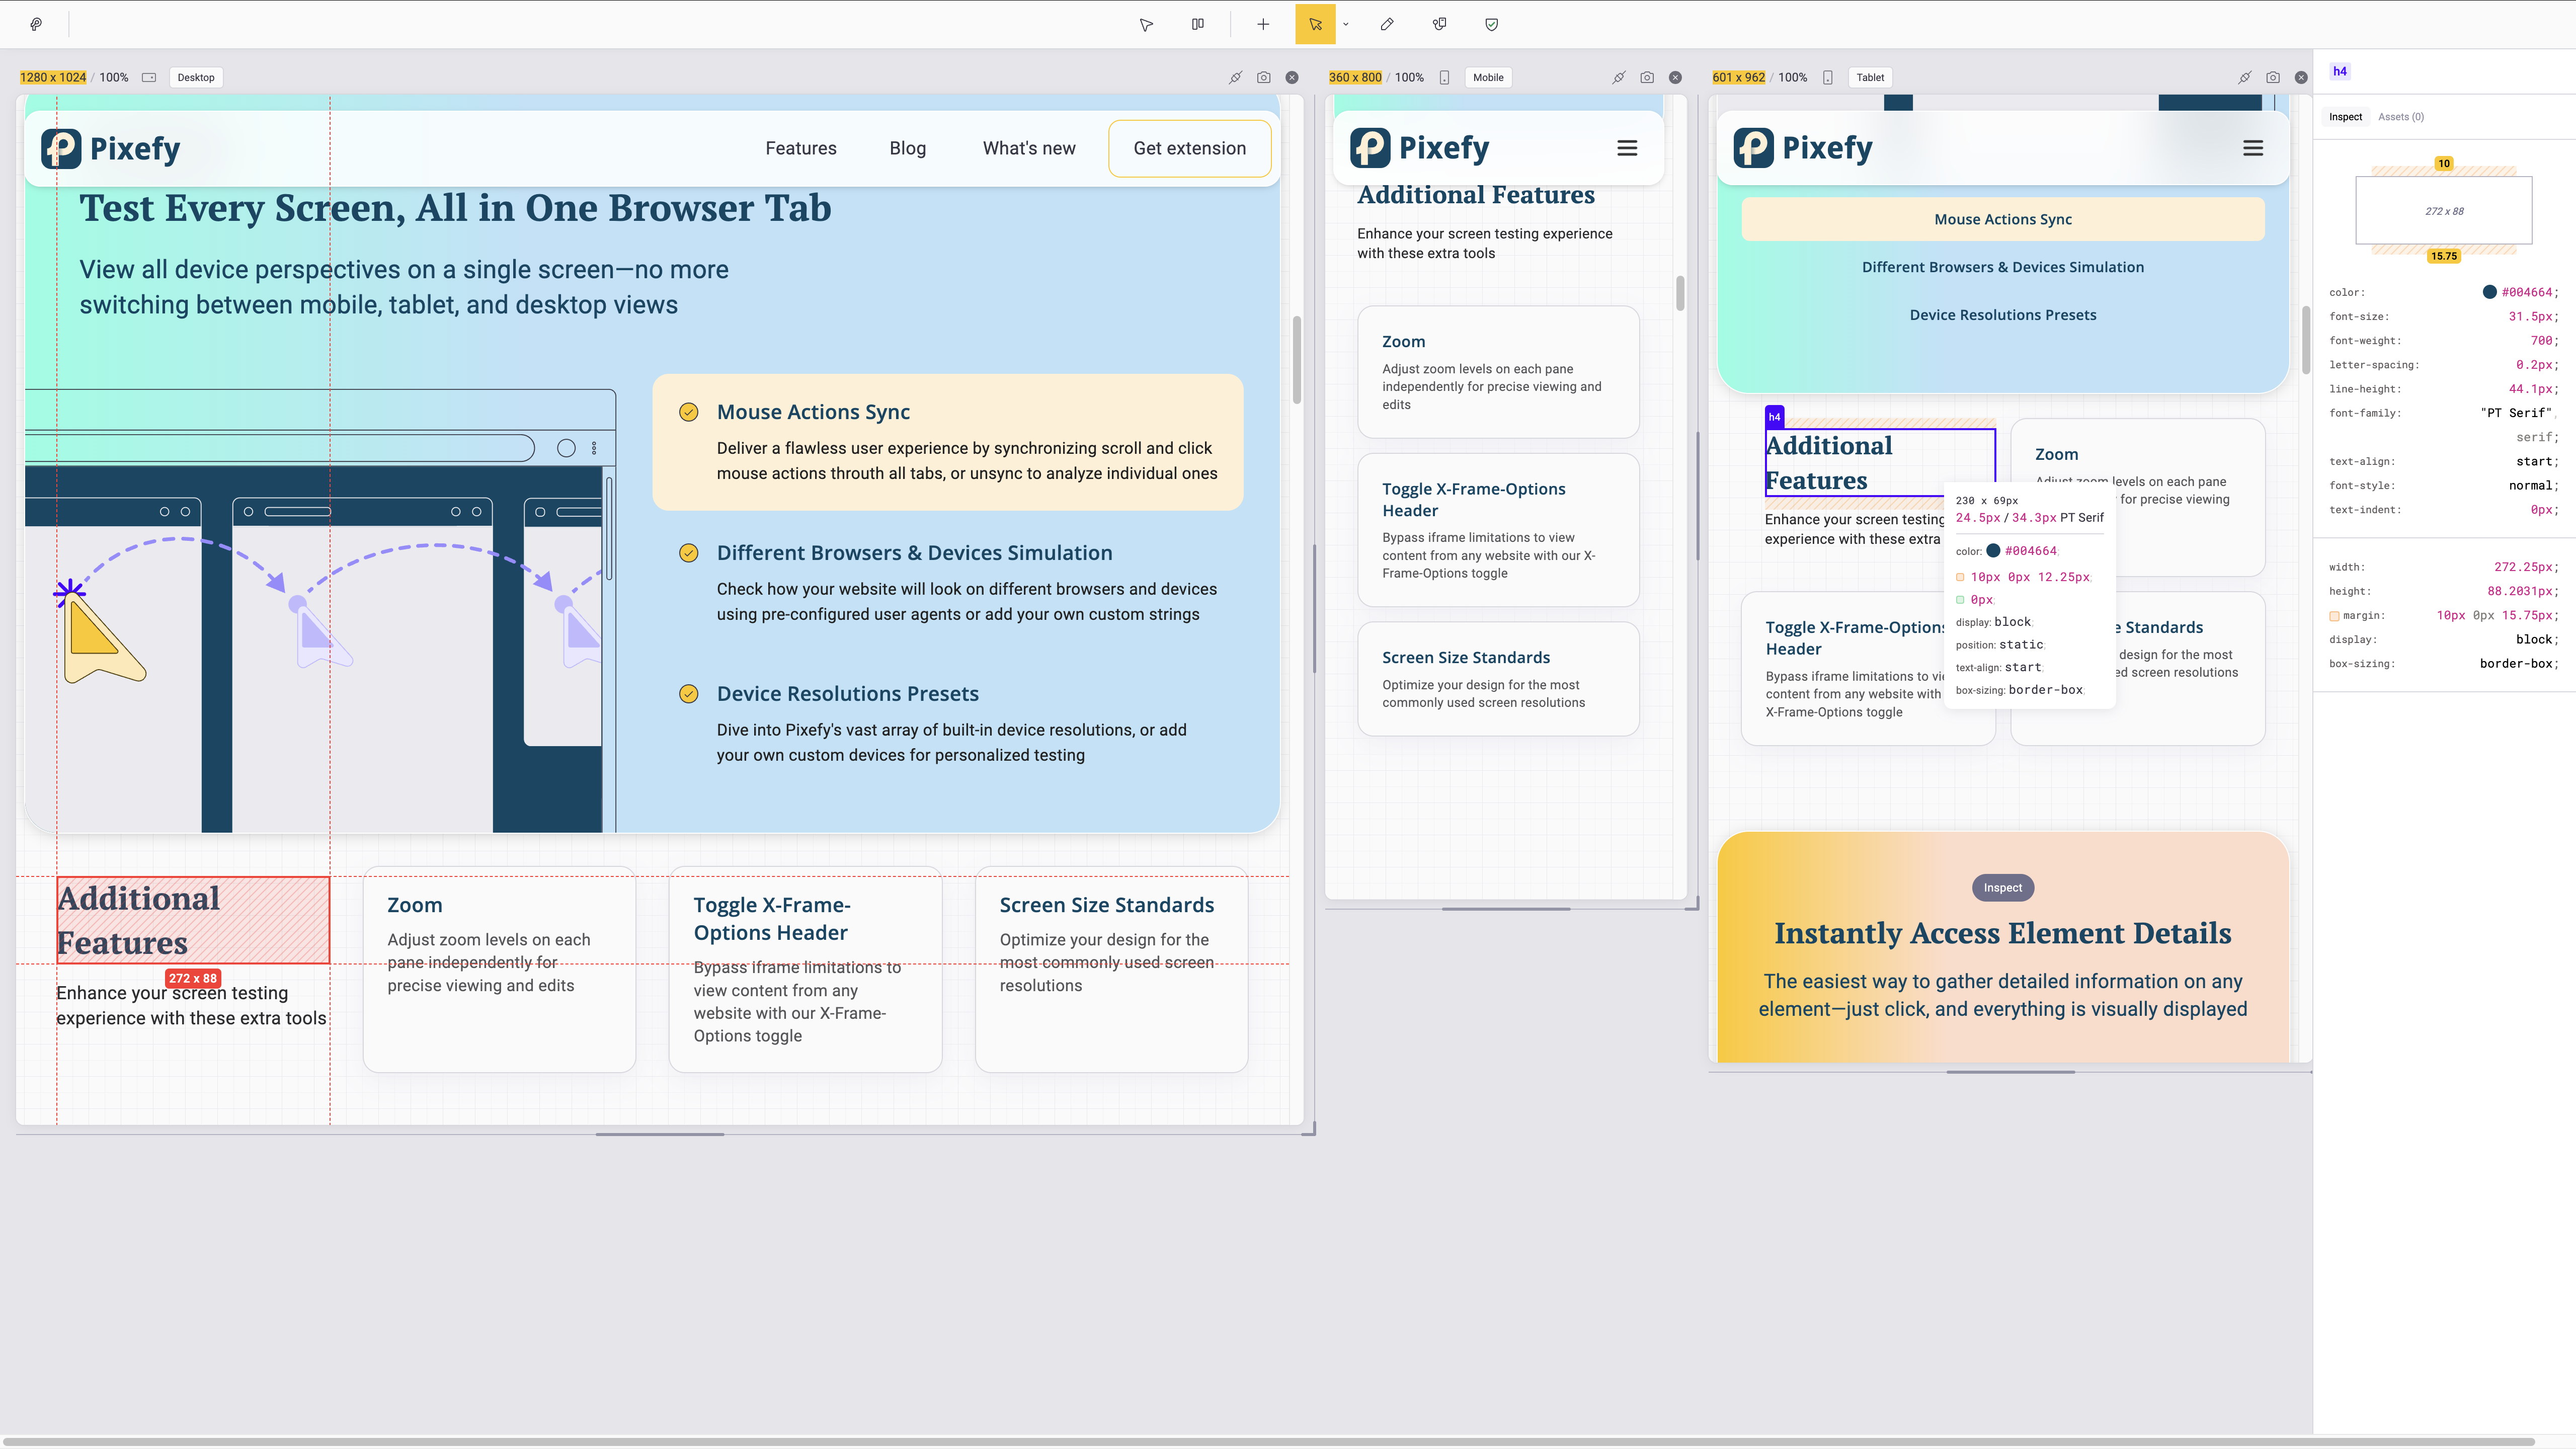This screenshot has height=1449, width=2576.
Task: Rotate orientation icon in Tablet pane header
Action: 1828,77
